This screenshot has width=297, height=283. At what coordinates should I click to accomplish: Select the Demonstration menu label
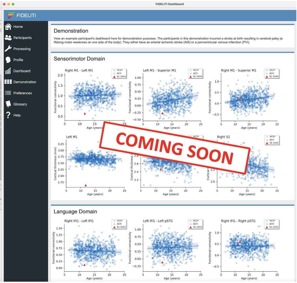click(25, 82)
